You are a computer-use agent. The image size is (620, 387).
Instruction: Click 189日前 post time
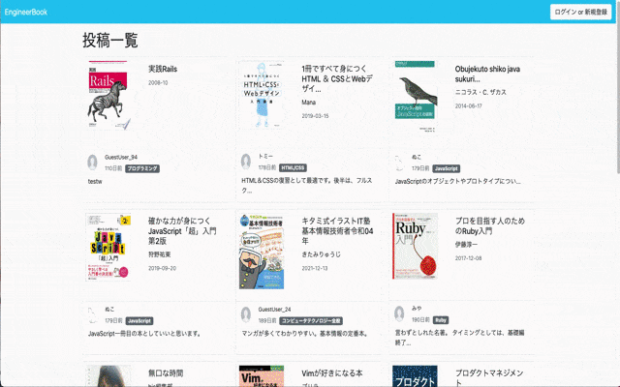[267, 320]
